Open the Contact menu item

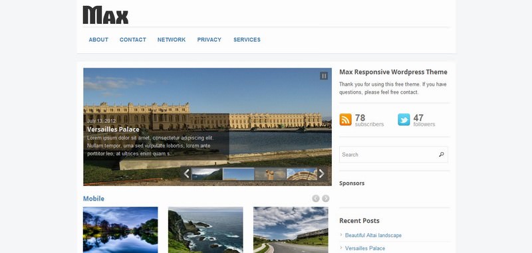tap(132, 40)
